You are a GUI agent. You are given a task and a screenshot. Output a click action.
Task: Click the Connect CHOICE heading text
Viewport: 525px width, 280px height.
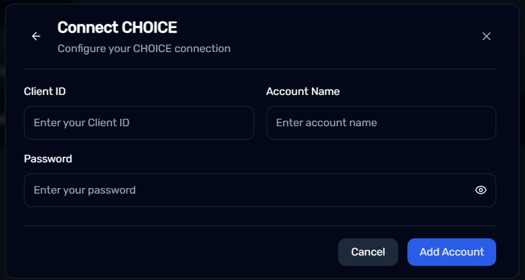point(117,28)
